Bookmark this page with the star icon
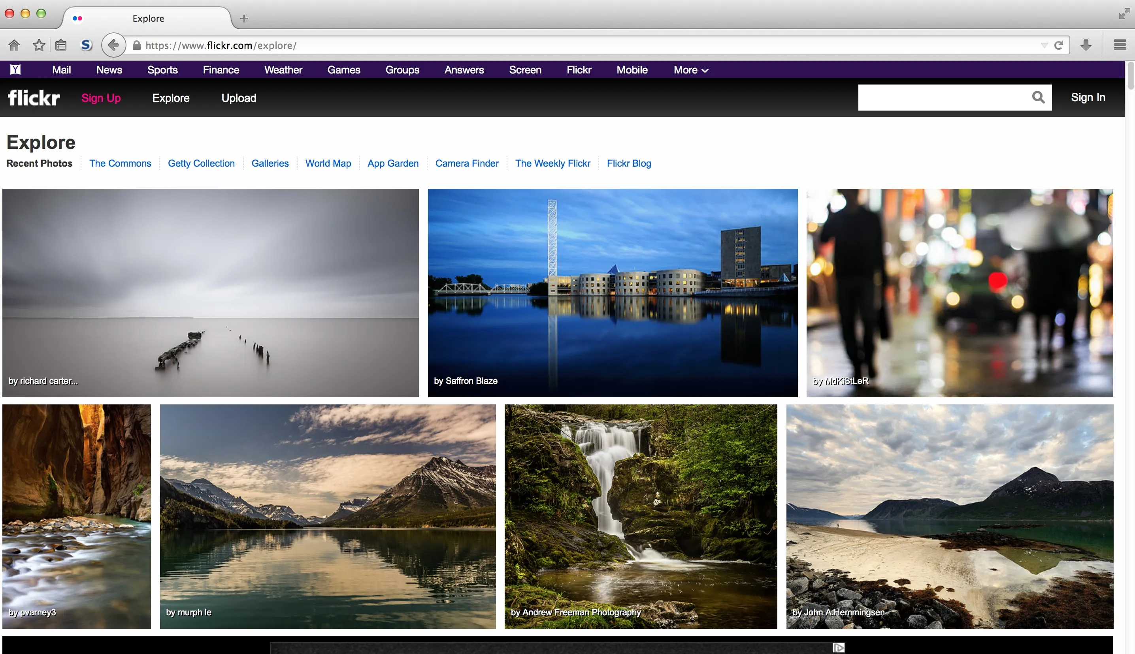 click(x=39, y=45)
